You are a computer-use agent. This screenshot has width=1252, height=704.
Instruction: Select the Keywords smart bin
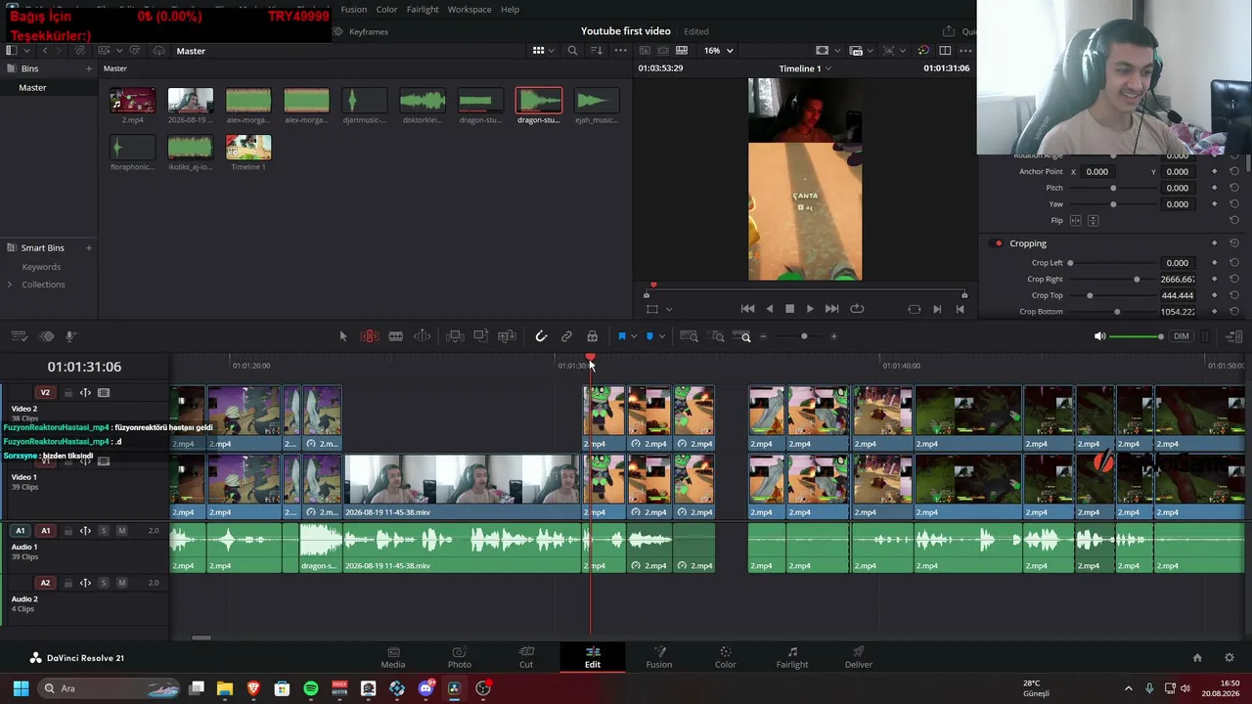coord(41,267)
